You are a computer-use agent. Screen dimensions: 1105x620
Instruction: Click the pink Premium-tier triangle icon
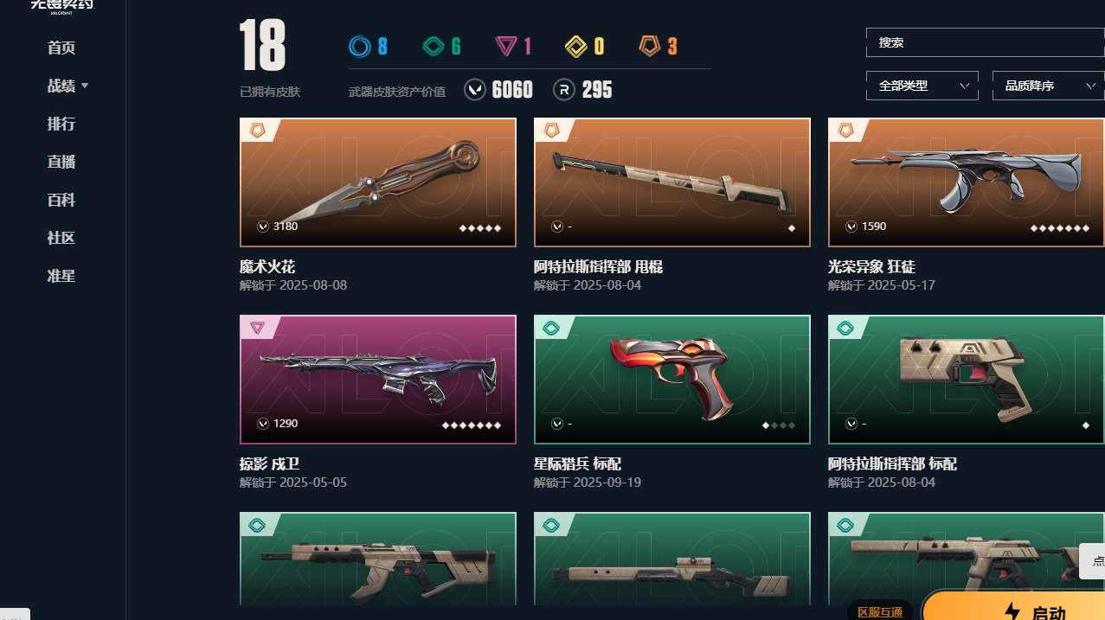(506, 47)
